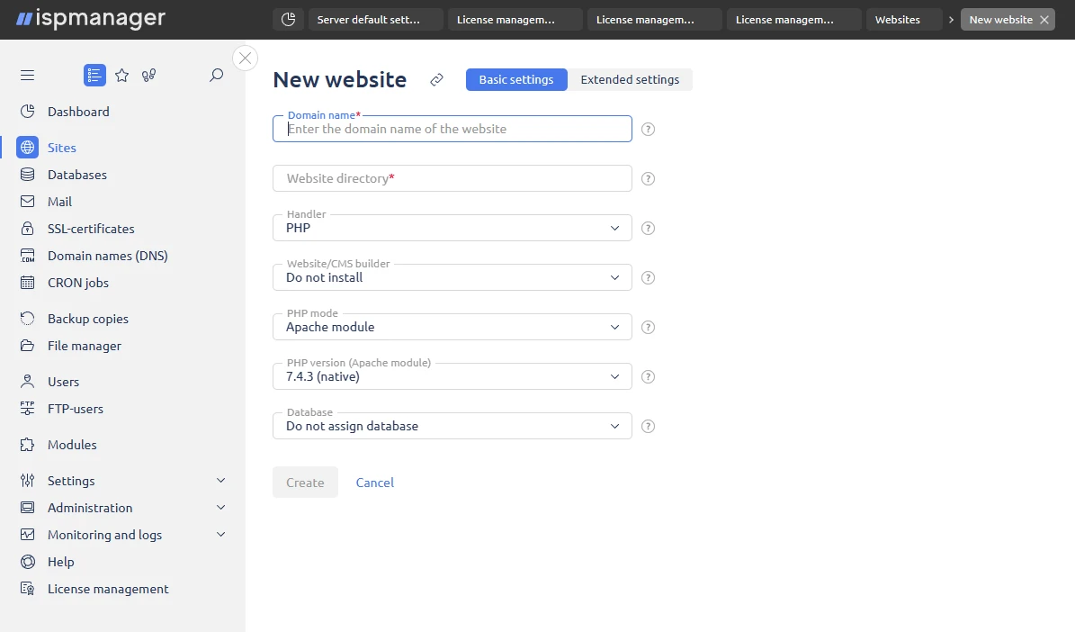Switch to Extended settings tab
The width and height of the screenshot is (1075, 632).
point(630,79)
